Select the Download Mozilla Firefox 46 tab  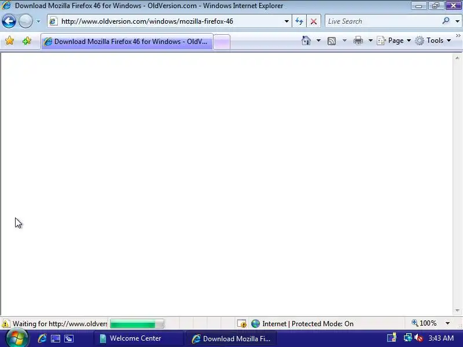(127, 42)
